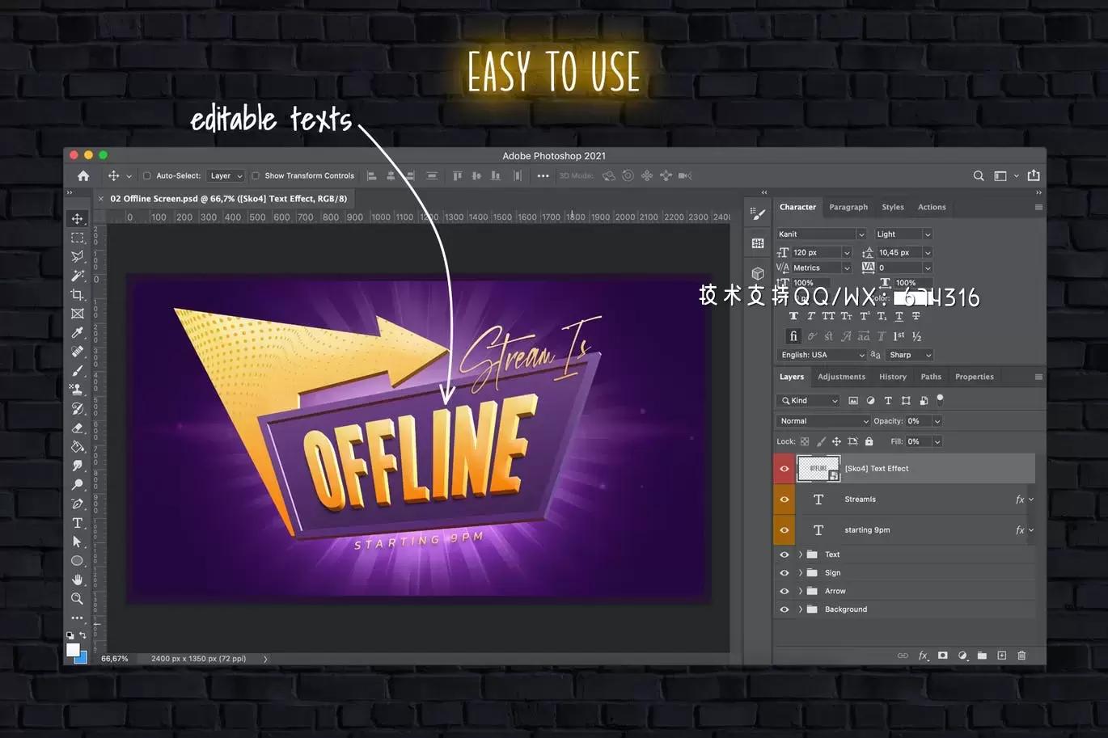Select the Magic Wand tool
The image size is (1108, 738).
(78, 276)
